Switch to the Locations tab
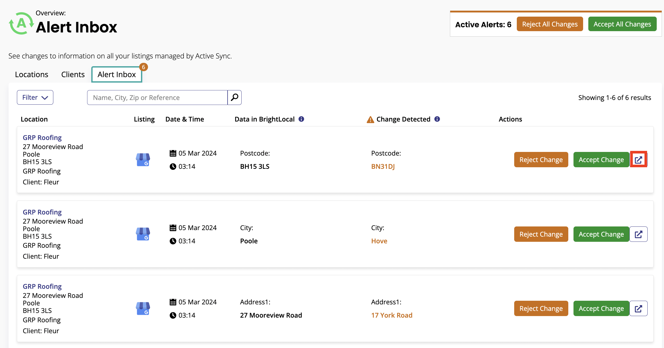 coord(31,75)
